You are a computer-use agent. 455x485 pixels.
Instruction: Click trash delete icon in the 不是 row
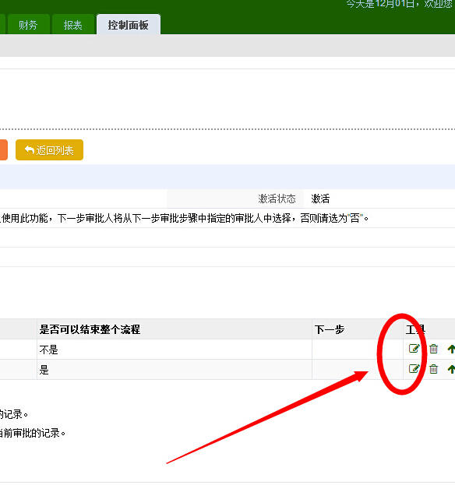(x=433, y=349)
